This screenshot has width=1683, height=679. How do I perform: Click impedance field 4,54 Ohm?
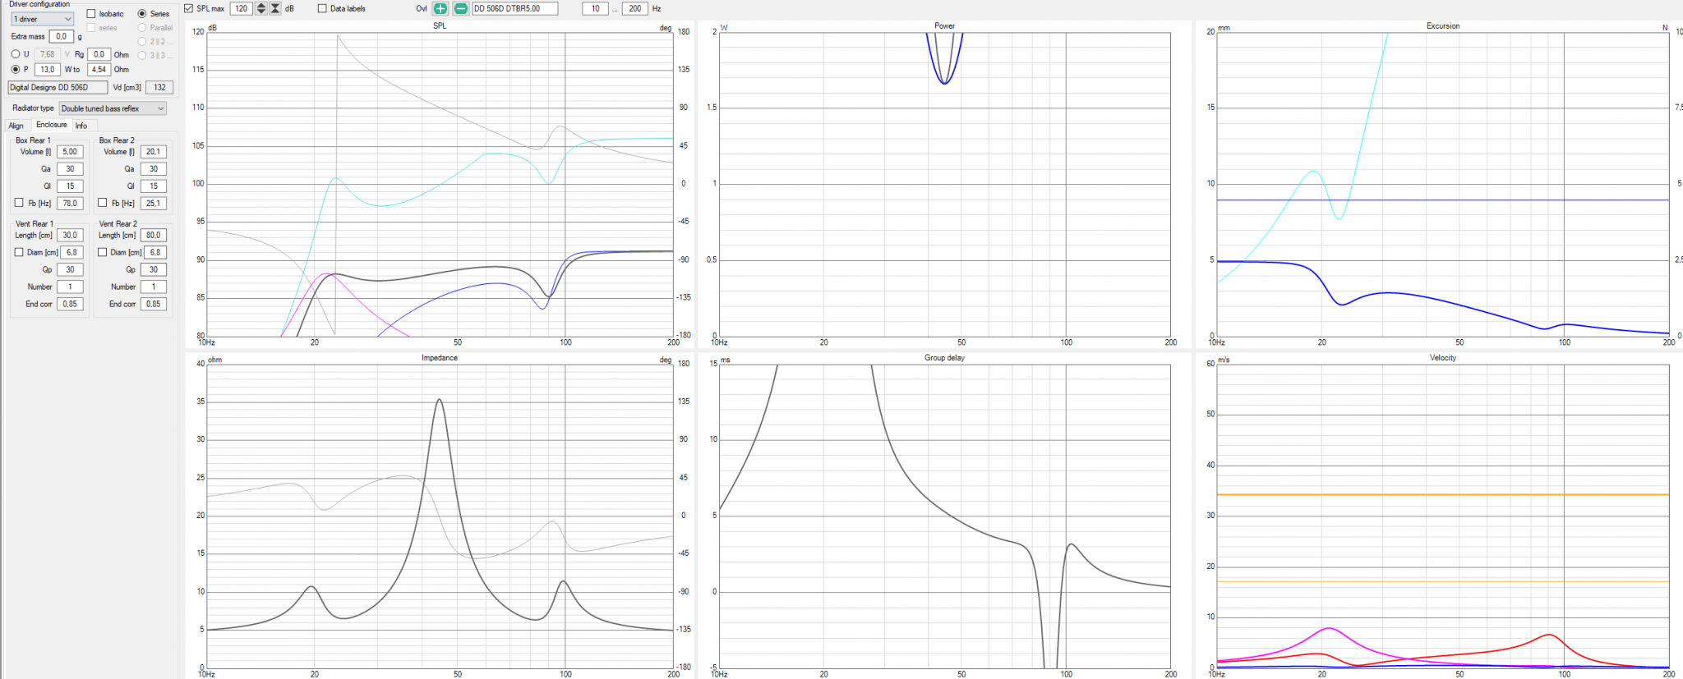pos(99,70)
